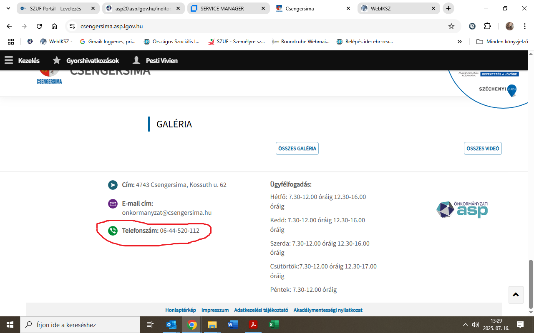Click the purple e-mail envelope icon
534x333 pixels.
(113, 204)
